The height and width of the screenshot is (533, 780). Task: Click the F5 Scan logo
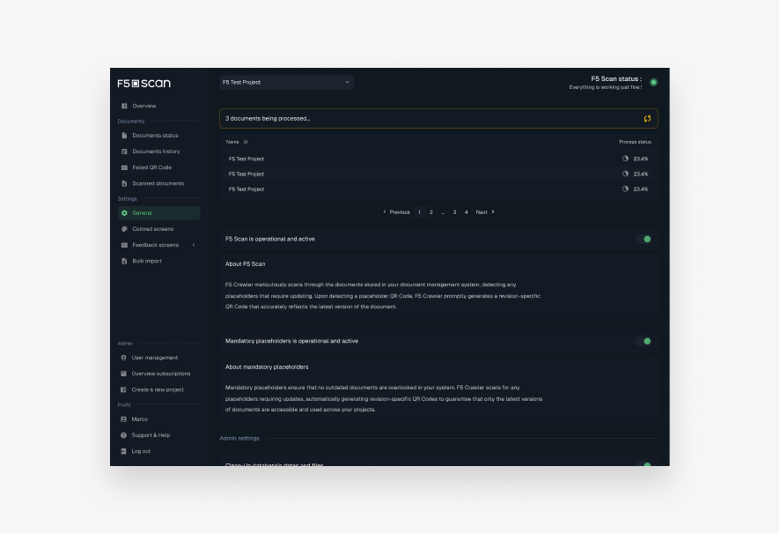click(x=144, y=83)
